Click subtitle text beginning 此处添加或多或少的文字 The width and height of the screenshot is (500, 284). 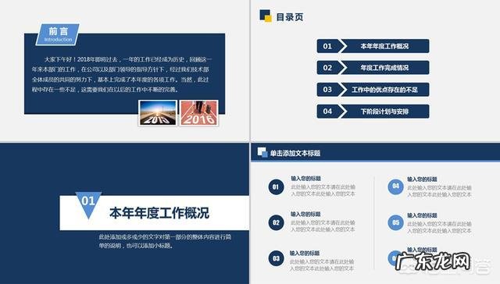[165, 241]
